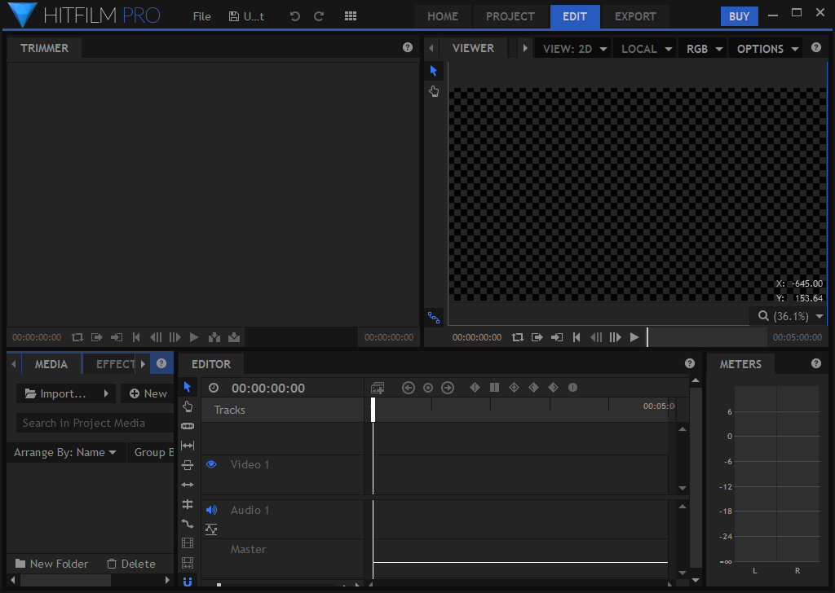This screenshot has width=835, height=593.
Task: Switch to the EXPORT tab
Action: pos(635,16)
